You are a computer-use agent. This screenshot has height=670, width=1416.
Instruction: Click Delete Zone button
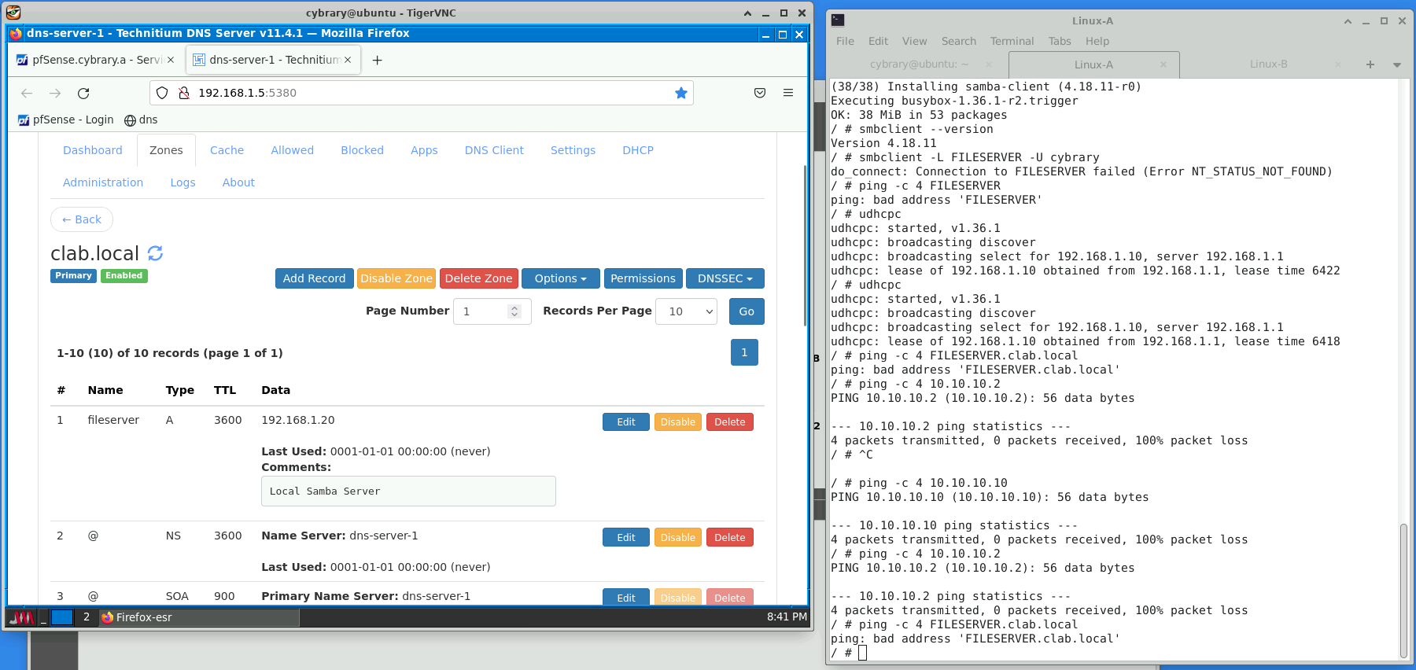478,278
